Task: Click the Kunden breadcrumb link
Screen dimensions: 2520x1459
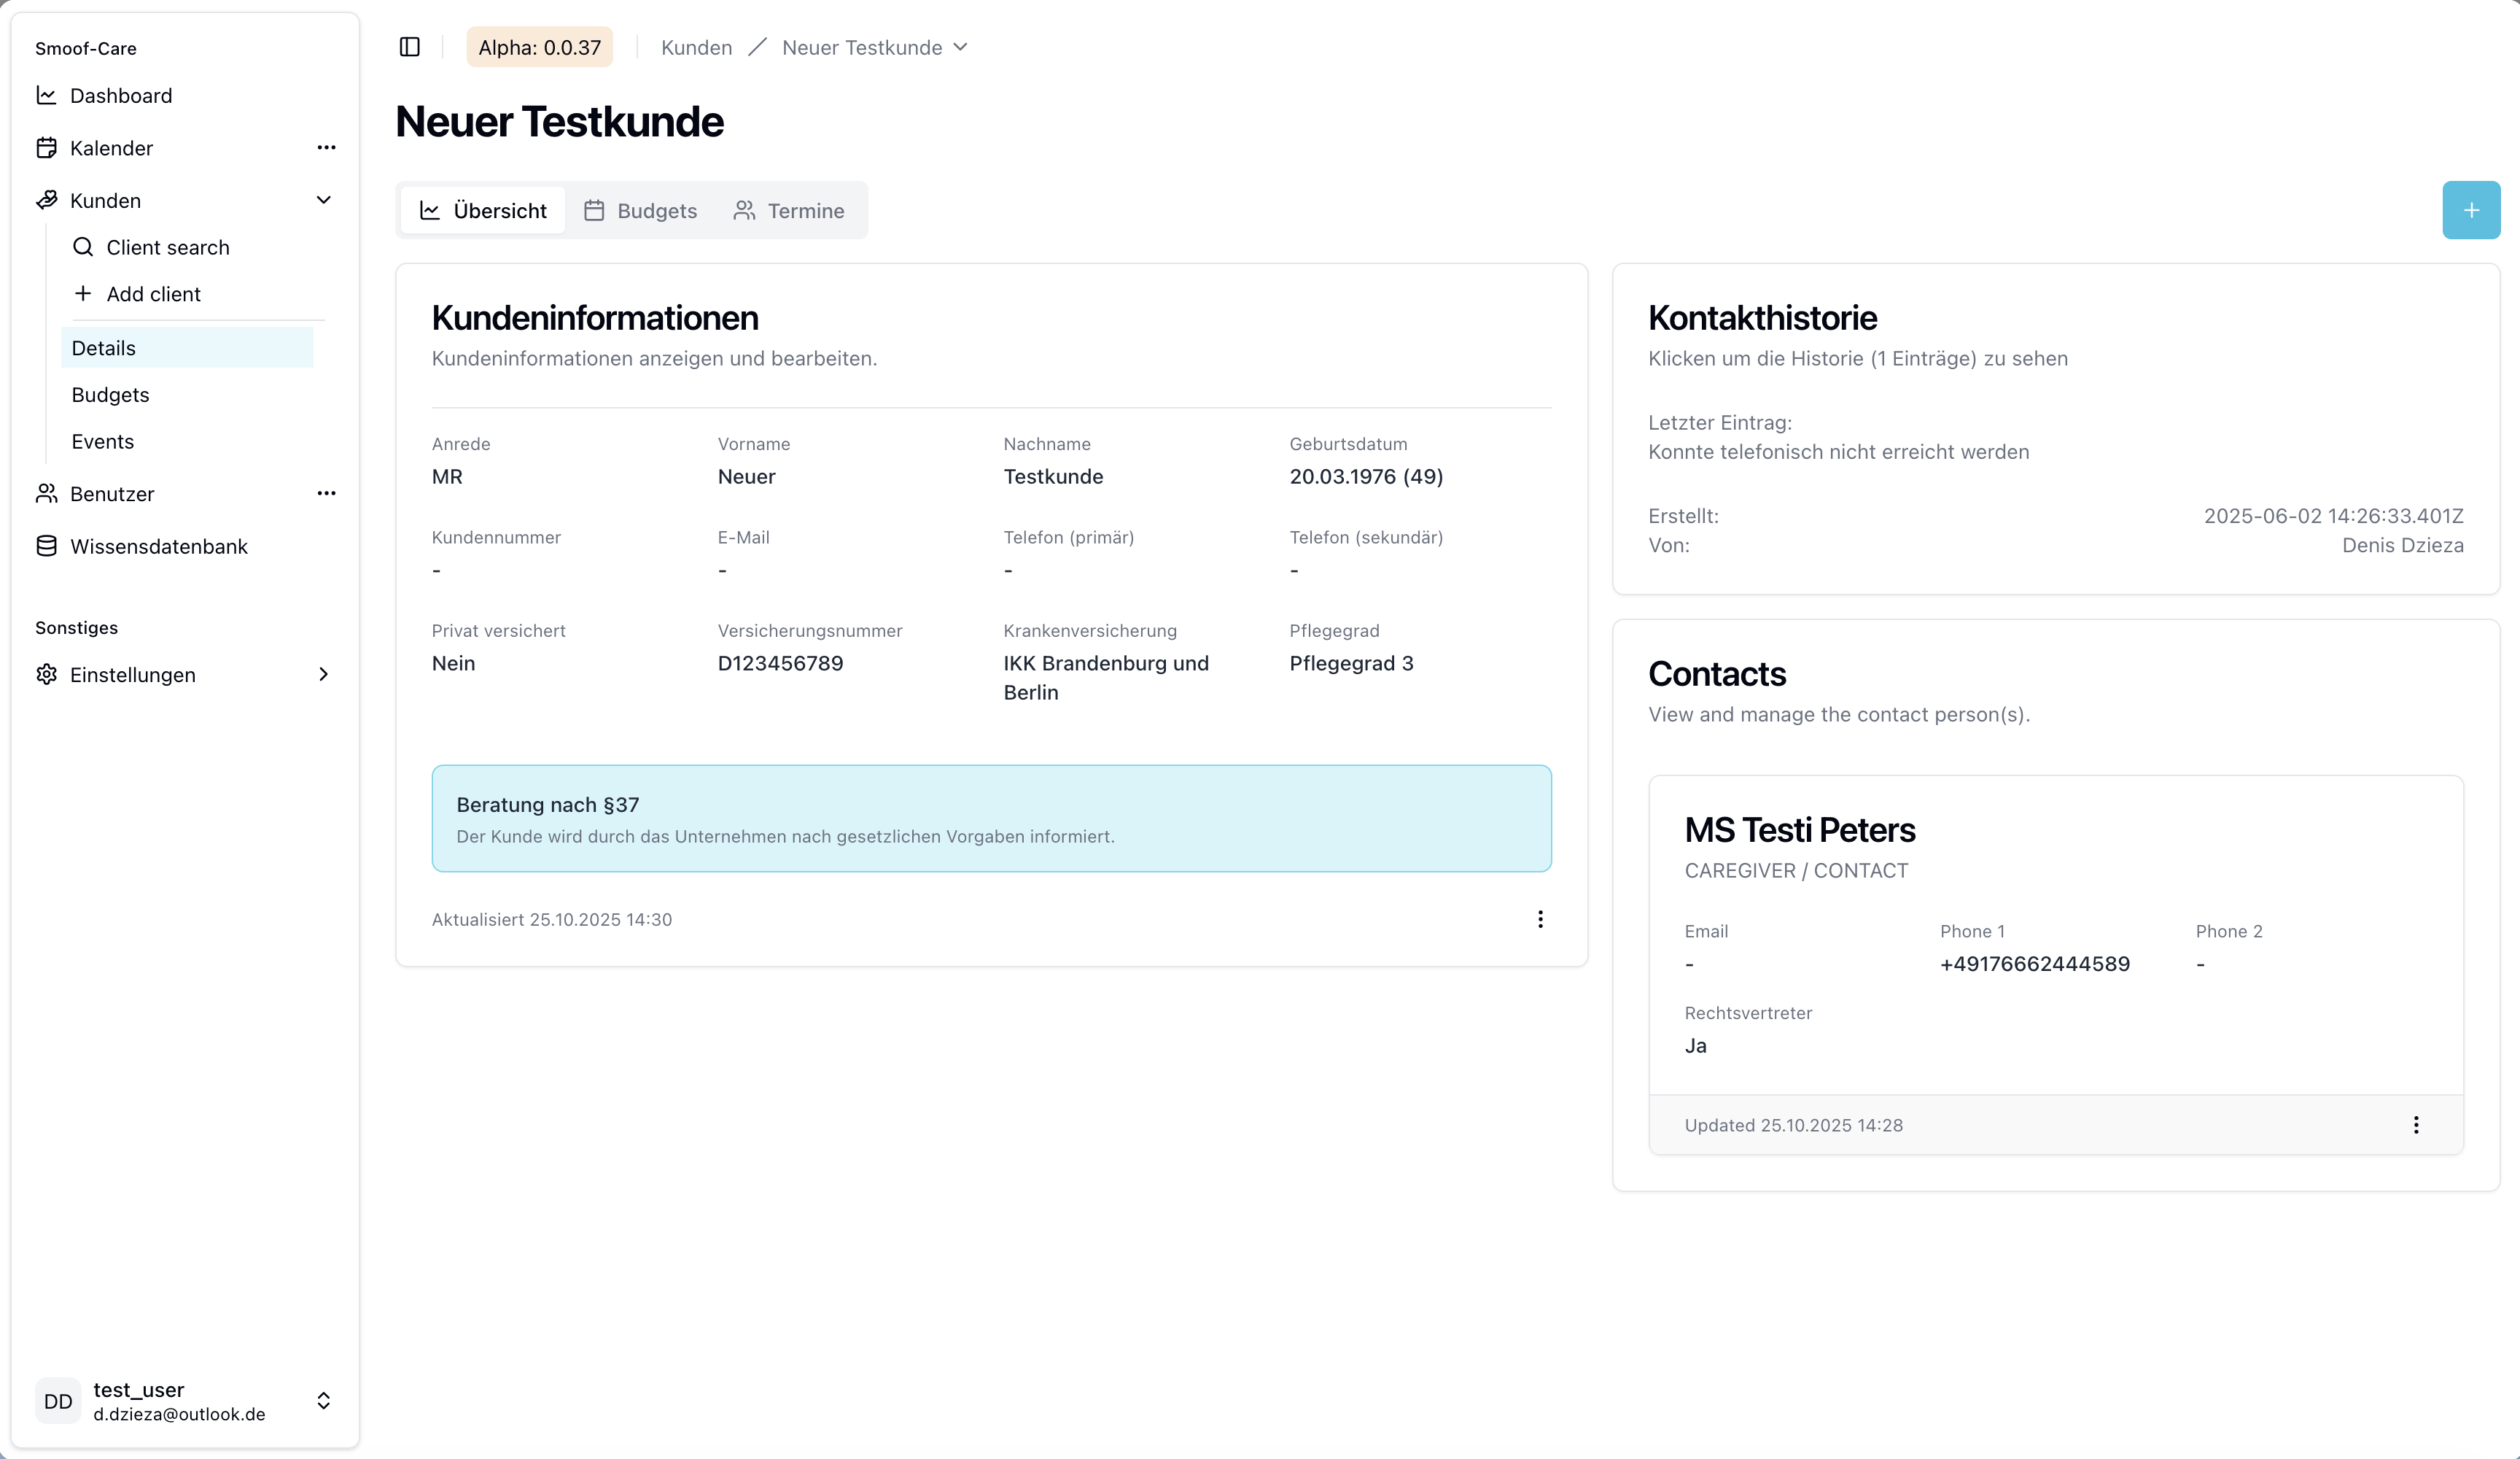Action: (x=696, y=47)
